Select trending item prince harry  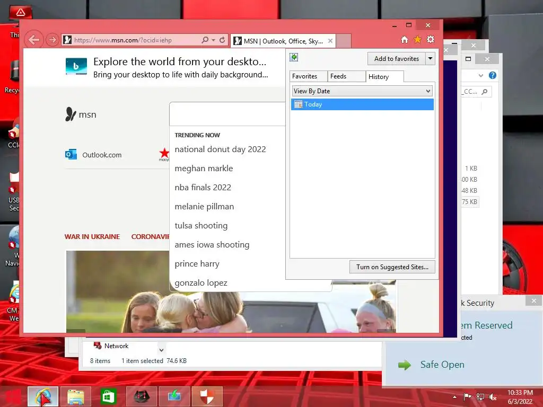point(197,263)
